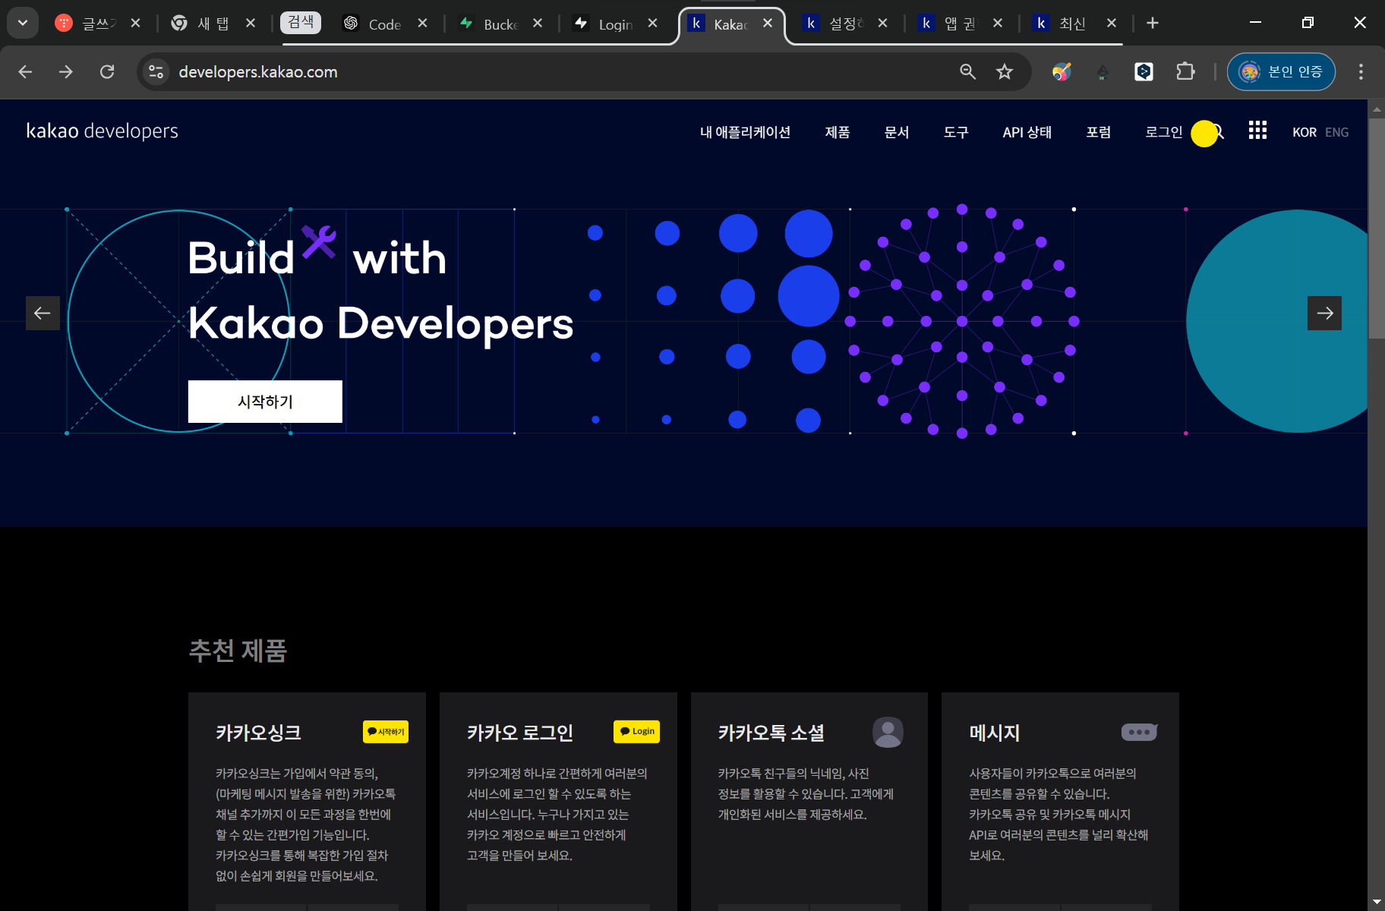1385x911 pixels.
Task: Open site information icon in address bar
Action: click(156, 71)
